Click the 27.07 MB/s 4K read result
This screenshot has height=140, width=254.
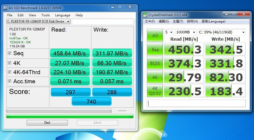pyautogui.click(x=70, y=63)
